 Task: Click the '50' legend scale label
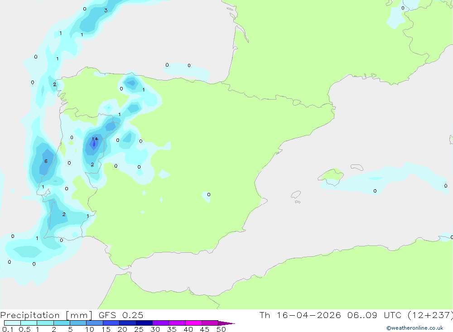click(x=222, y=329)
